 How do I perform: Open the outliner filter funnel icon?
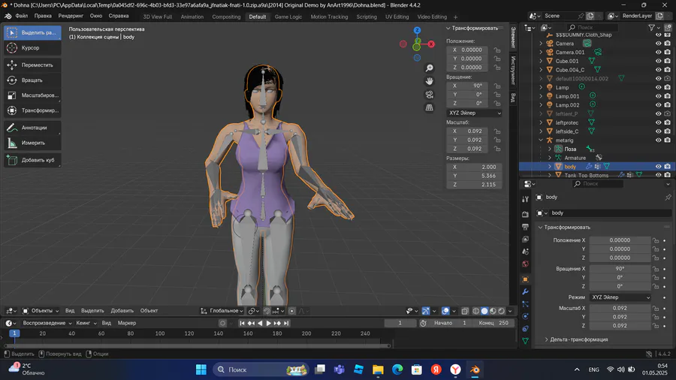click(x=651, y=28)
